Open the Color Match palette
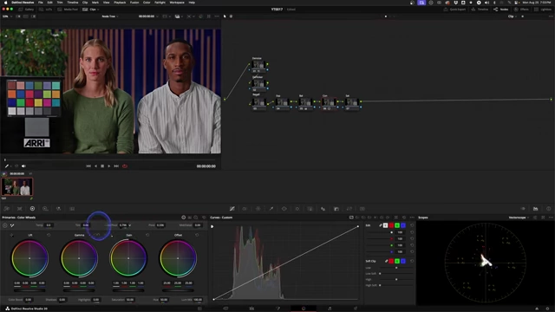Viewport: 555px width, 312px height. 19,209
